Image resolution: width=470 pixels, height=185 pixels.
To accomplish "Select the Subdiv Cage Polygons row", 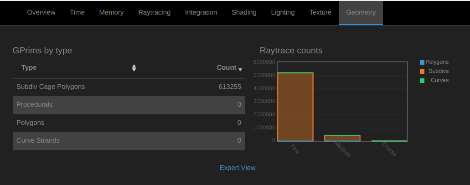I will 129,87.
